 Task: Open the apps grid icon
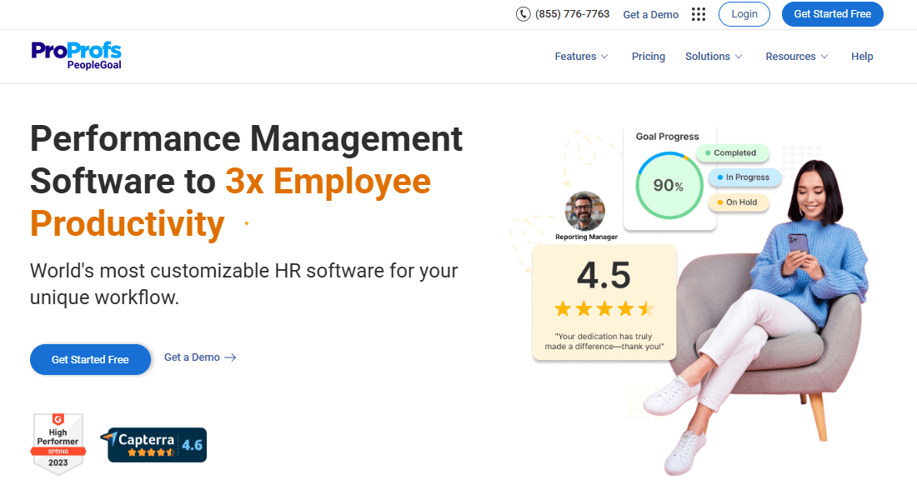coord(699,14)
